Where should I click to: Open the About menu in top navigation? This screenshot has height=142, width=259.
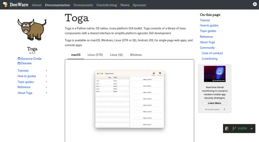[37, 5]
